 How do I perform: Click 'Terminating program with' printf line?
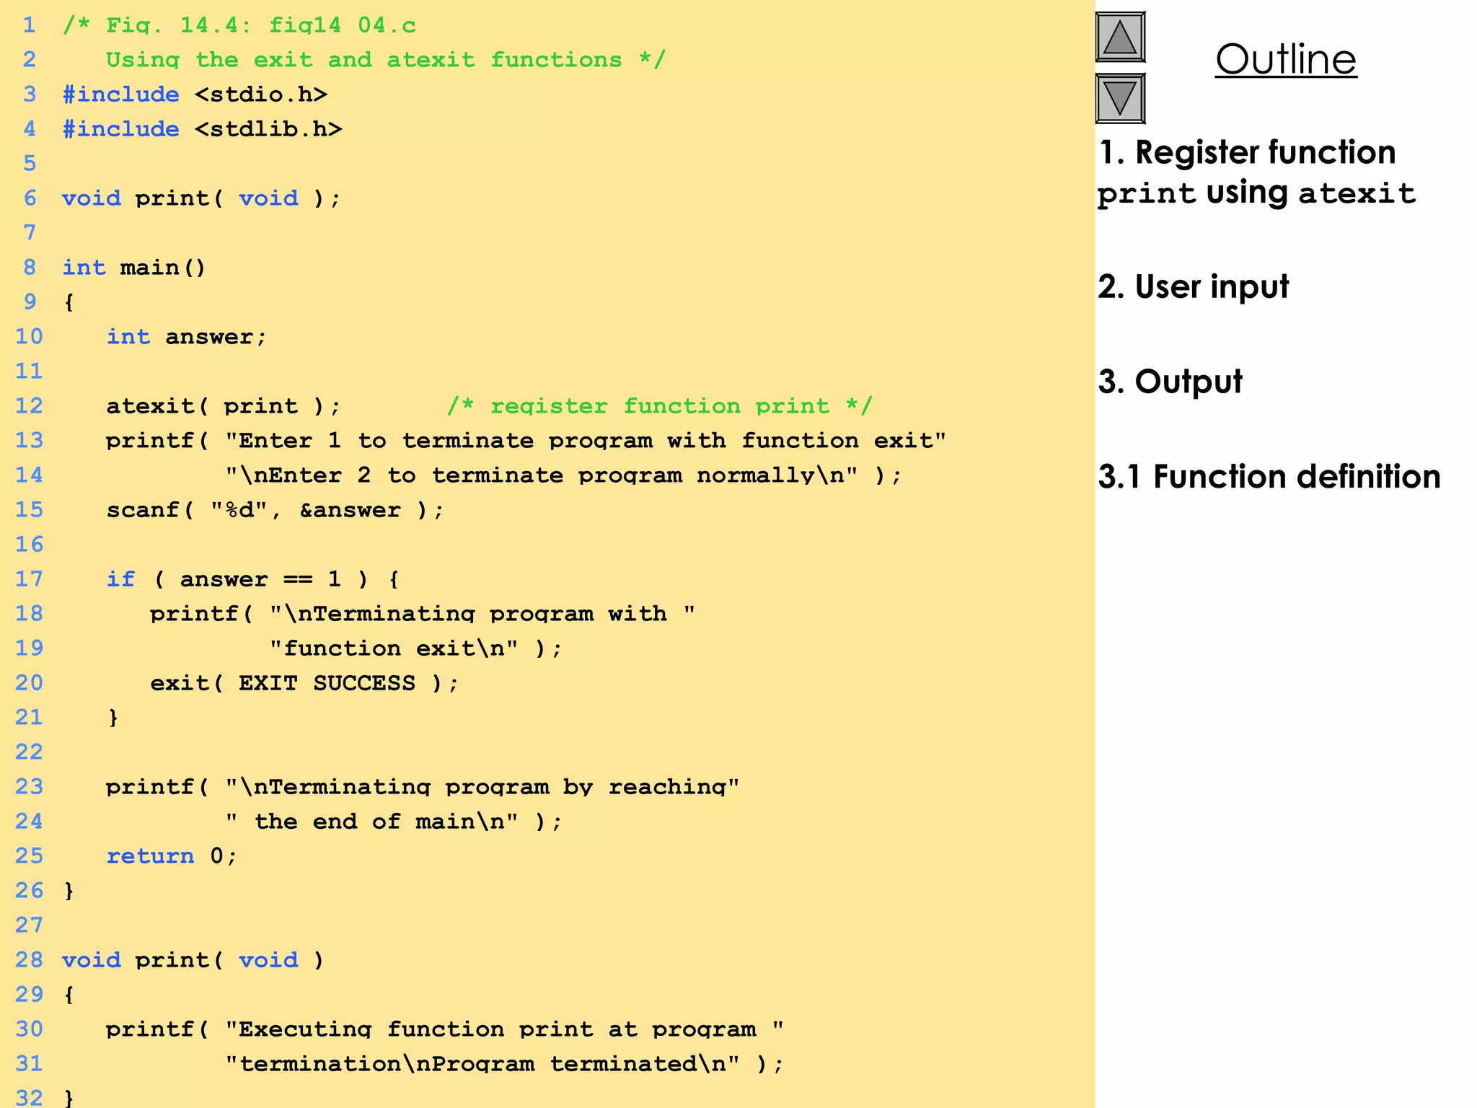pyautogui.click(x=423, y=614)
